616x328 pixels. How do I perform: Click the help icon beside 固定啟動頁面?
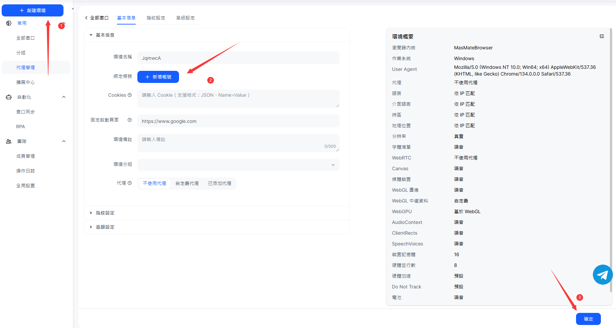click(130, 120)
